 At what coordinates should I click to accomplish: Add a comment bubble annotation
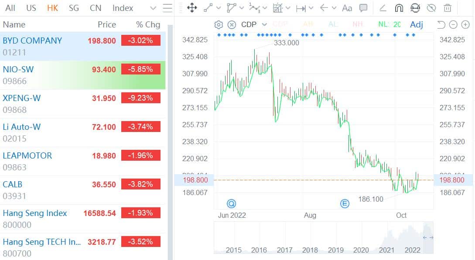tap(363, 8)
